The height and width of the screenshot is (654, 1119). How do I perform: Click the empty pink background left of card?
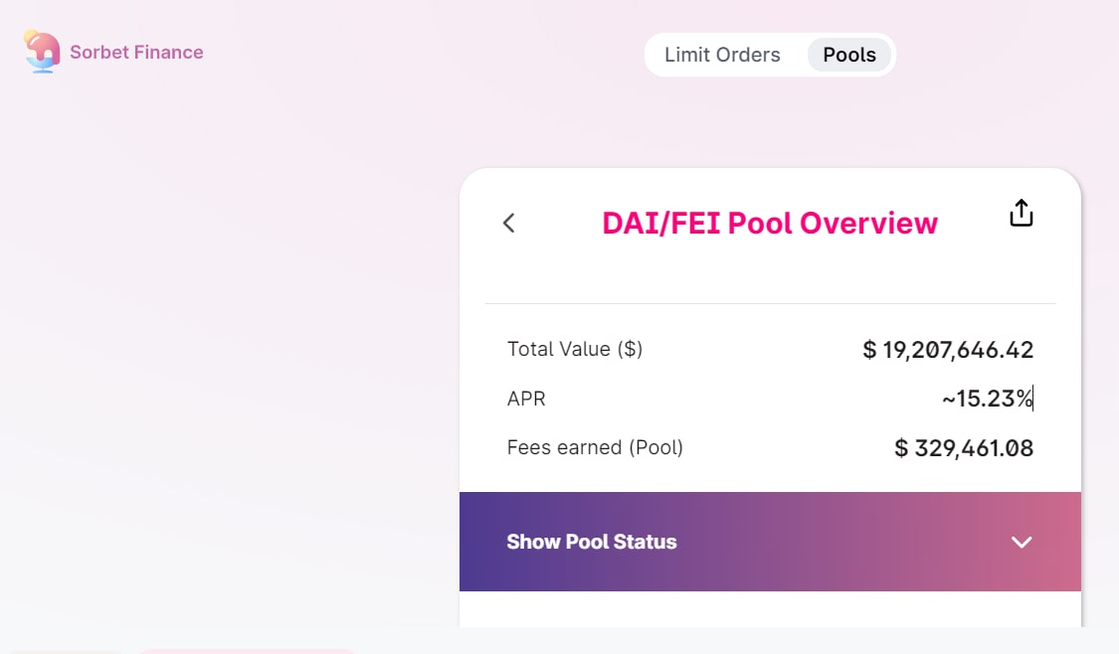coord(229,348)
